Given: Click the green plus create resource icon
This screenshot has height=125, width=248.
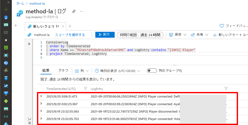Looking at the screenshot, I should [6, 10].
